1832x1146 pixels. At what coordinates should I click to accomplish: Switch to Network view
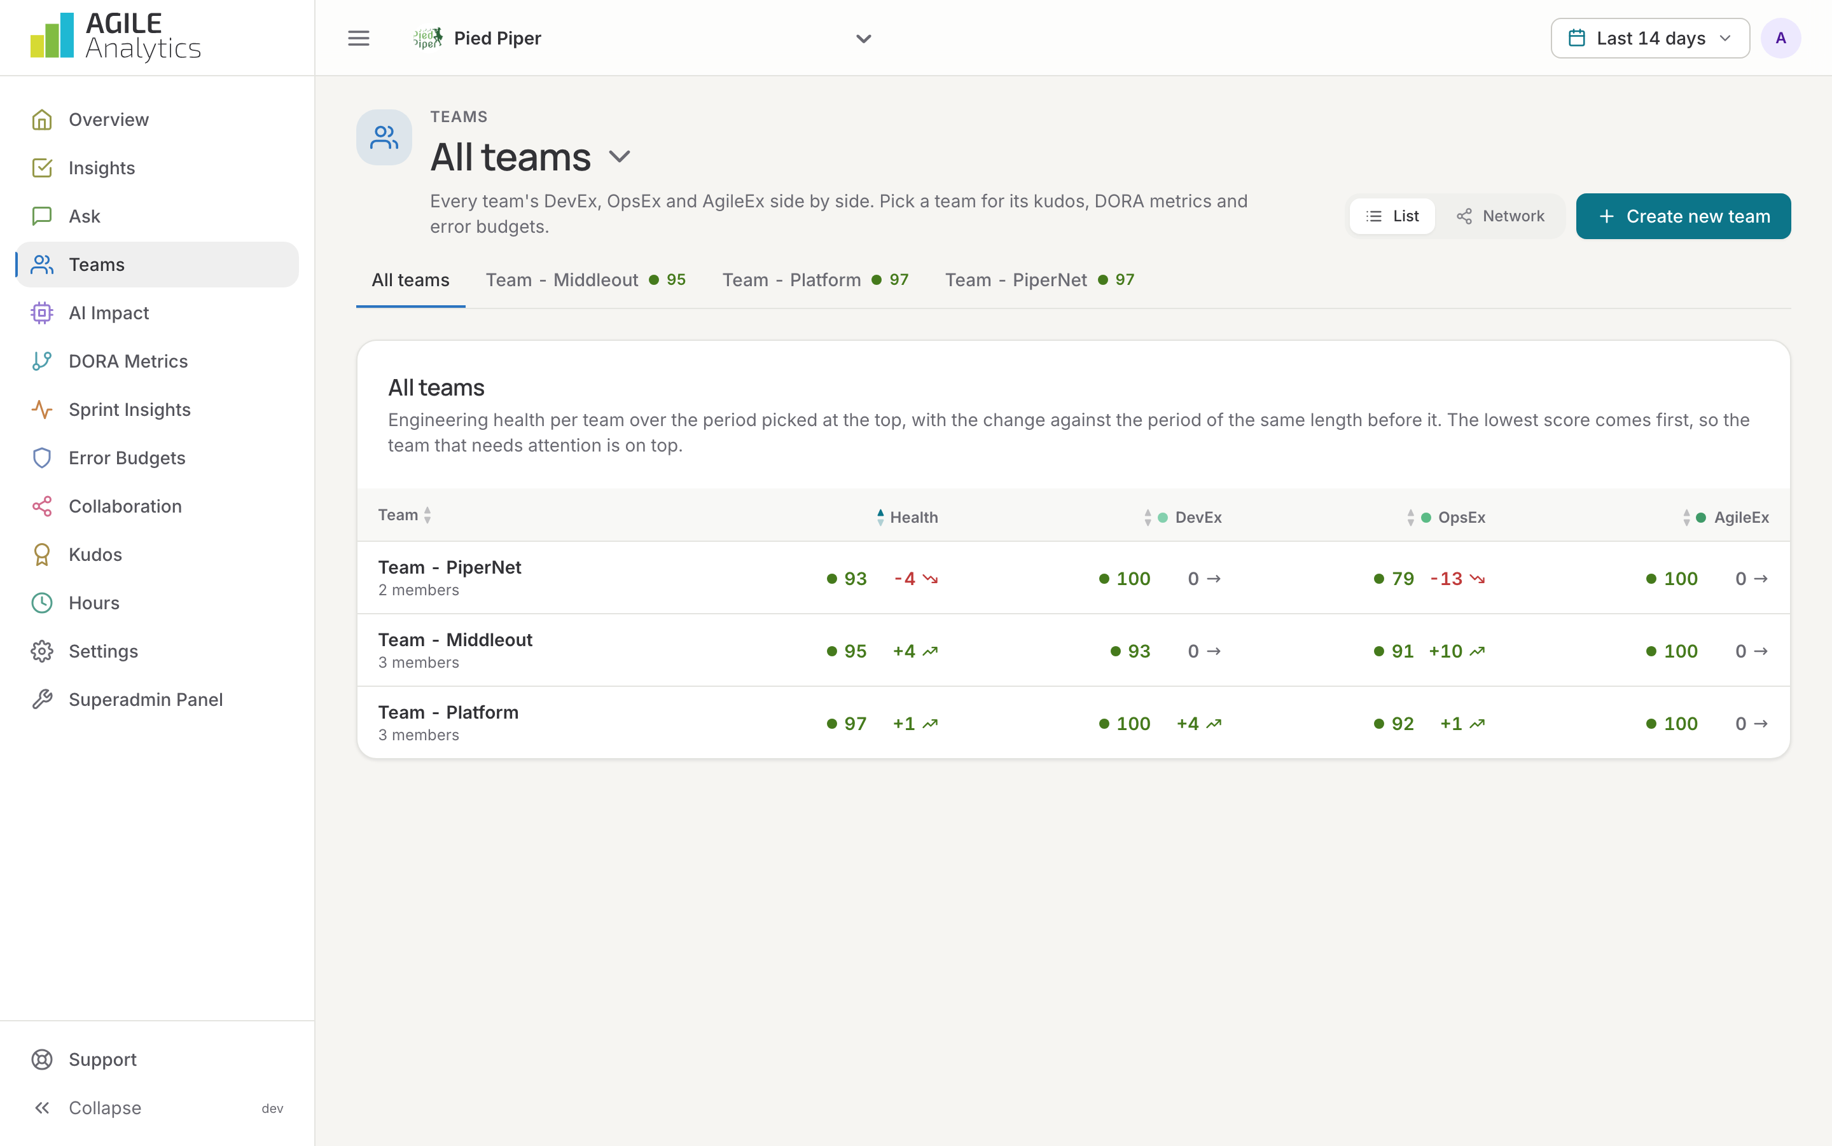pyautogui.click(x=1500, y=216)
